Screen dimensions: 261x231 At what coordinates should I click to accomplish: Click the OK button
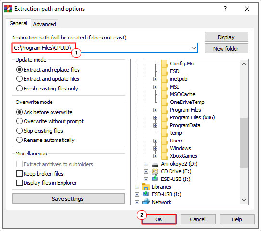[159, 219]
